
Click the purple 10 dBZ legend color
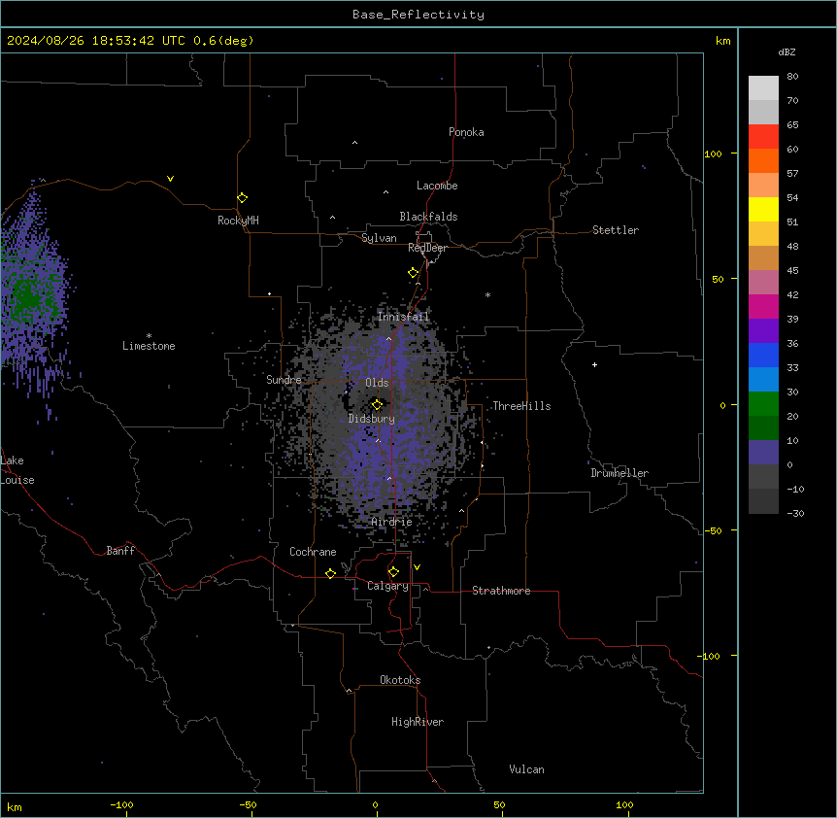pos(763,453)
